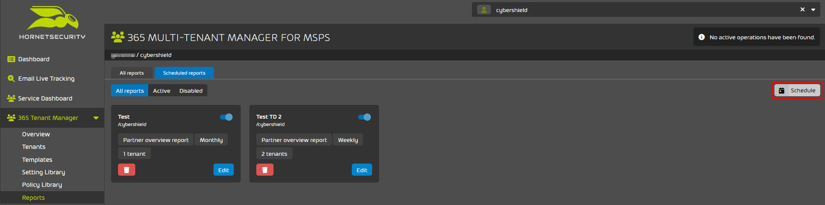Click the 2 tenants tag

pos(274,154)
